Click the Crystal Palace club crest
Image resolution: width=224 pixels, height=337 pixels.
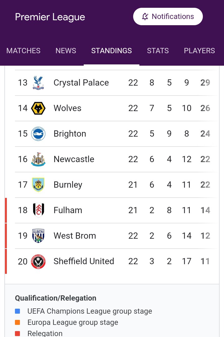pyautogui.click(x=38, y=83)
